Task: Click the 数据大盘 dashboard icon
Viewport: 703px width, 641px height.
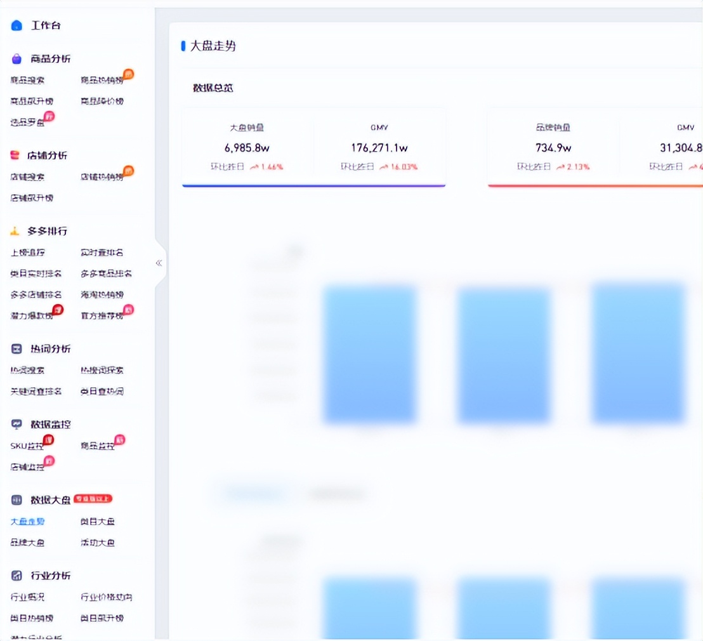Action: pos(17,500)
